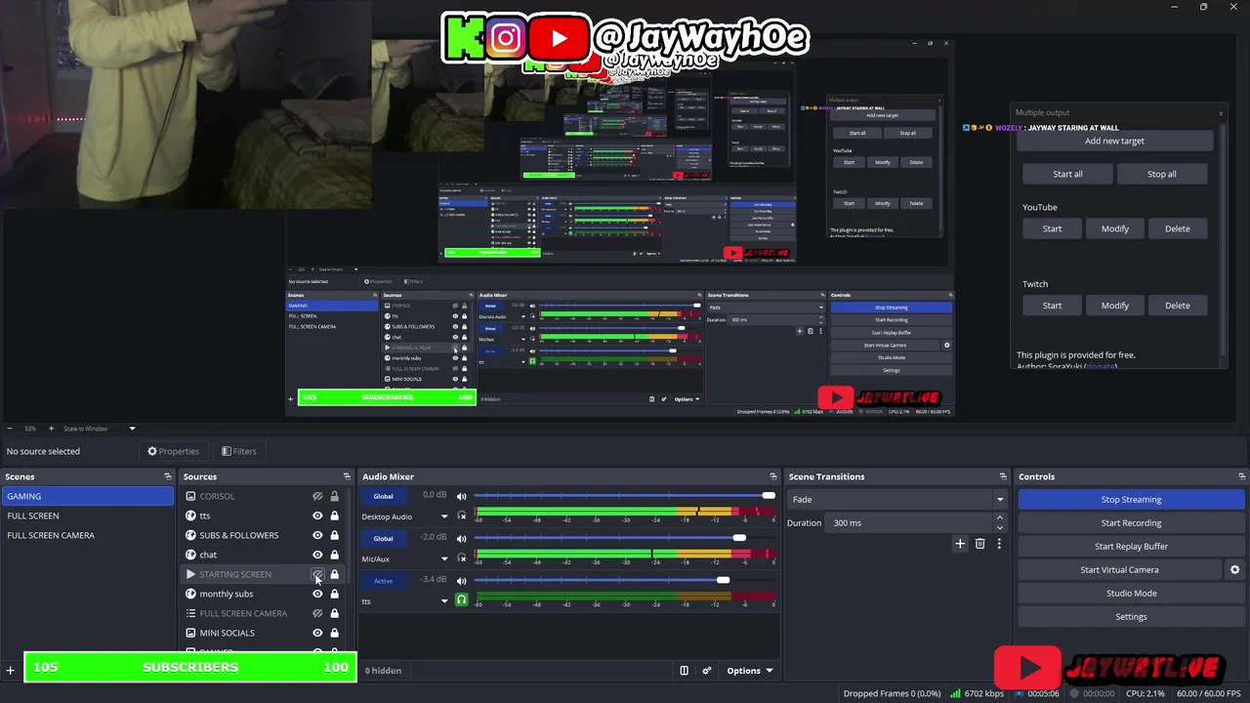The width and height of the screenshot is (1250, 703).
Task: Hide the tts source
Action: 317,516
